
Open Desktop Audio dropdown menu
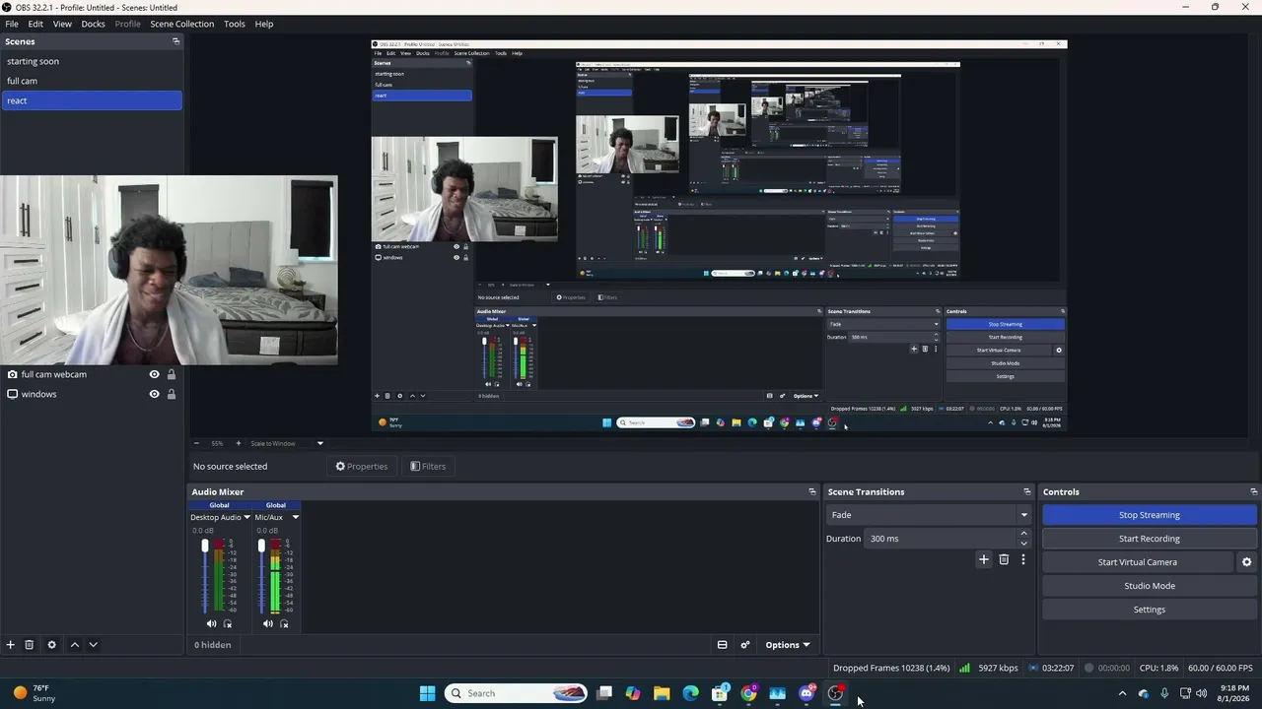tap(246, 517)
